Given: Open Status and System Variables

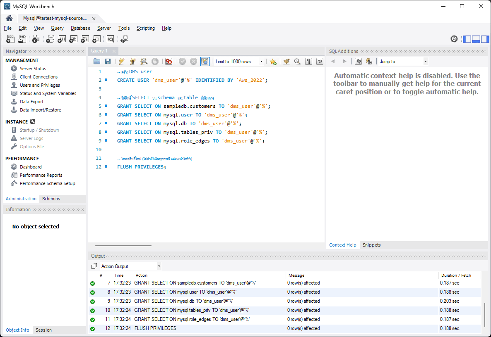Looking at the screenshot, I should click(x=48, y=93).
